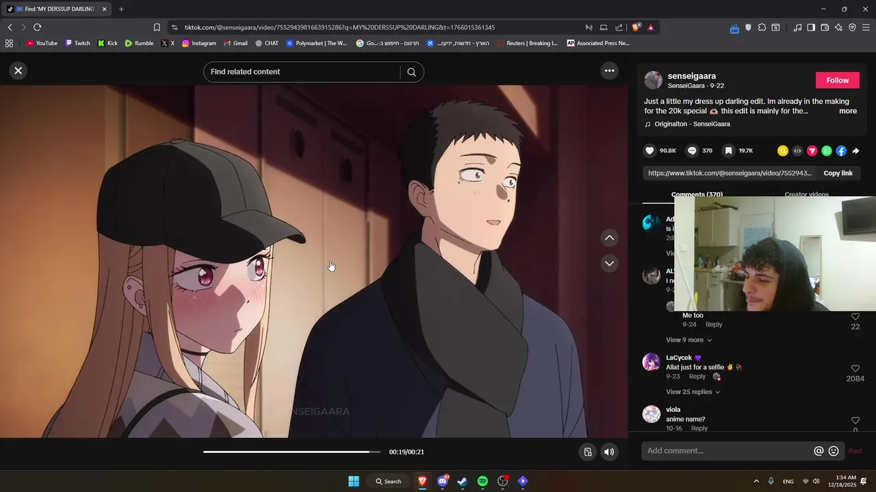Open more share options arrow
This screenshot has width=876, height=492.
pos(855,151)
